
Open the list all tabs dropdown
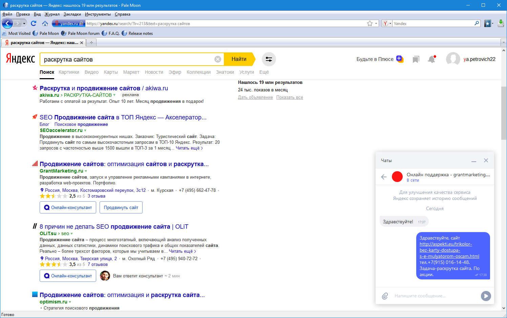[x=503, y=43]
